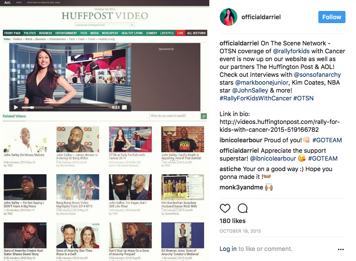Open Sons of Anarchy Star Theo Rossi thumbnail

[x=78, y=235]
